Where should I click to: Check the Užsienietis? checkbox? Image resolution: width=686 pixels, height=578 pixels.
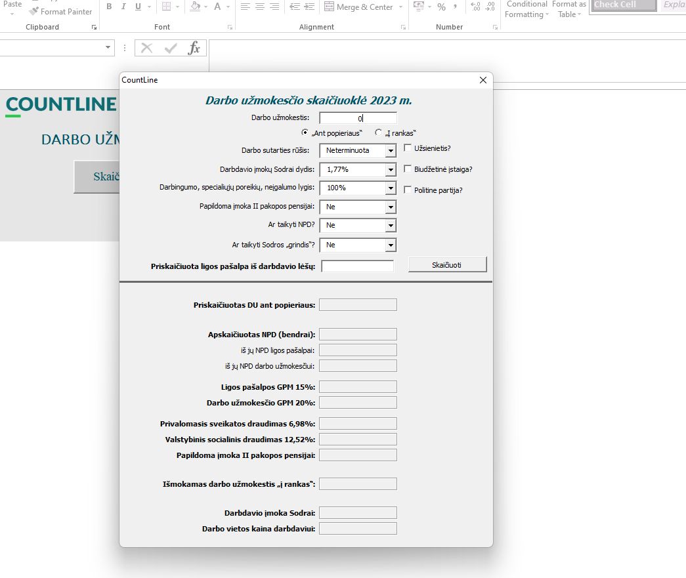tap(408, 148)
